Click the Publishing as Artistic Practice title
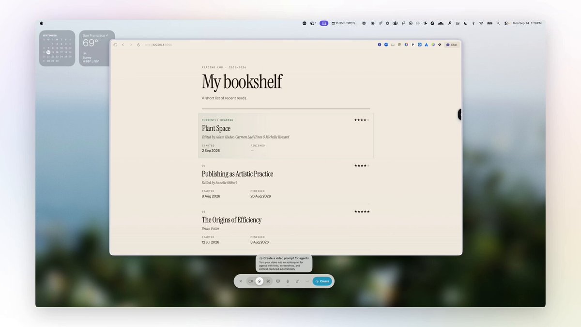Image resolution: width=581 pixels, height=327 pixels. pos(237,174)
